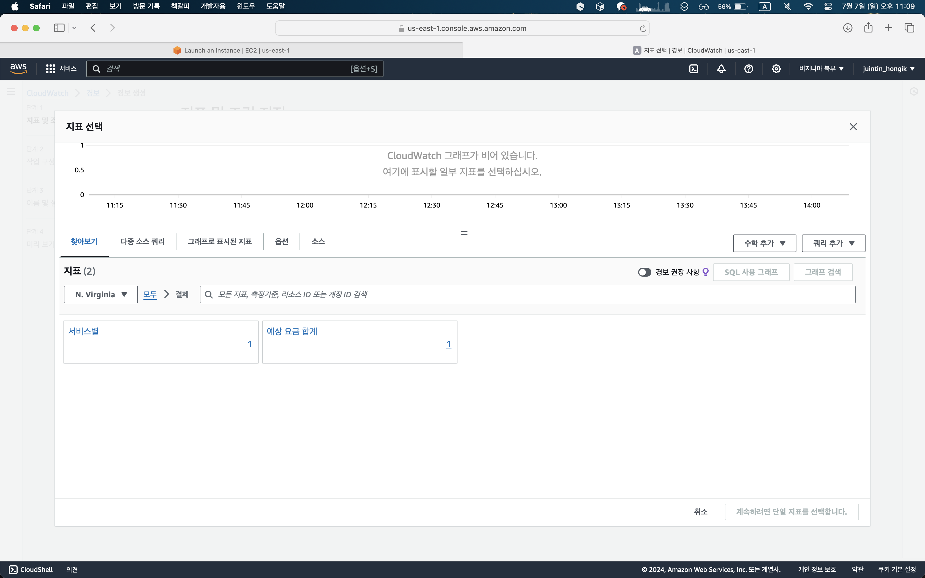
Task: Switch to the 찾아보기 tab
Action: tap(84, 242)
